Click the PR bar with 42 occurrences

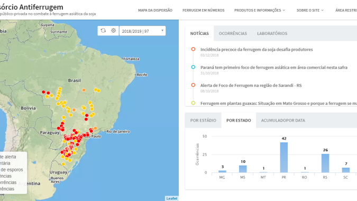coord(283,157)
